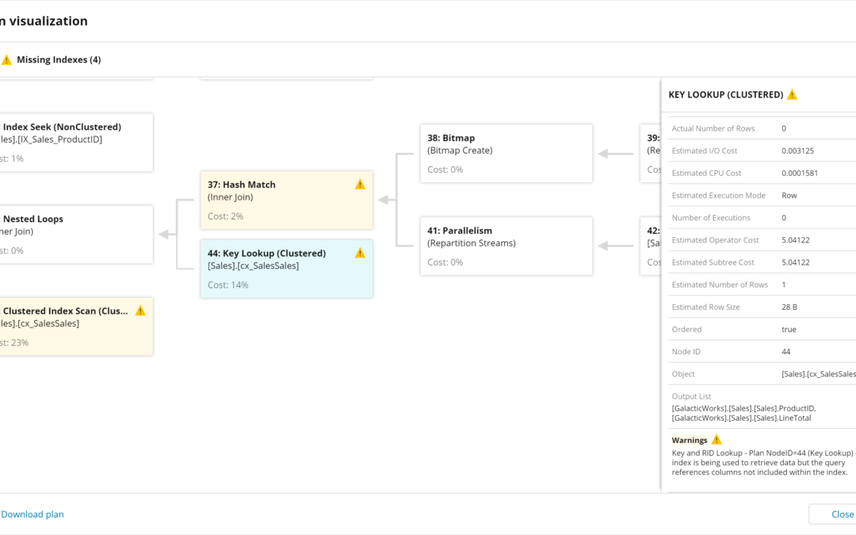Select the 38: Bitmap node
Image resolution: width=856 pixels, height=535 pixels.
point(506,153)
